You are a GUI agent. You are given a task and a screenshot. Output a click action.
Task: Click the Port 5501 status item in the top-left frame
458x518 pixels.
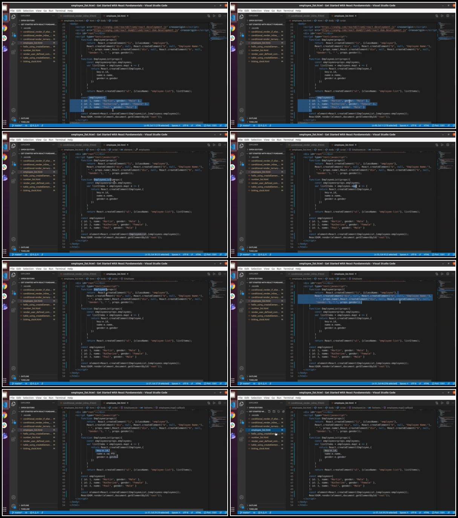(x=210, y=126)
